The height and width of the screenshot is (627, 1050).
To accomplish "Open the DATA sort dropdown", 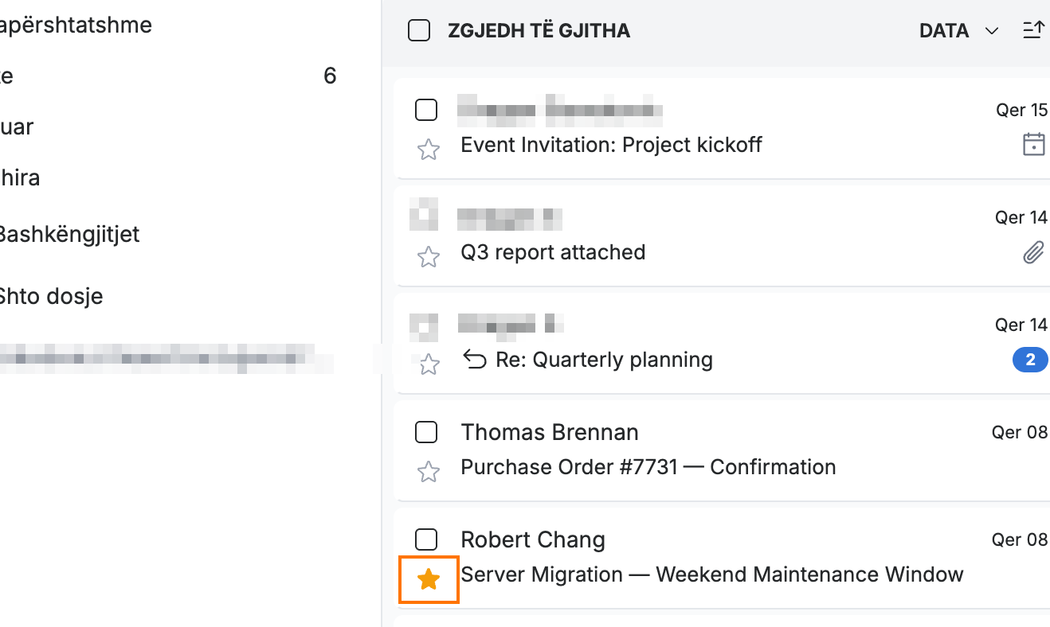I will pos(958,31).
